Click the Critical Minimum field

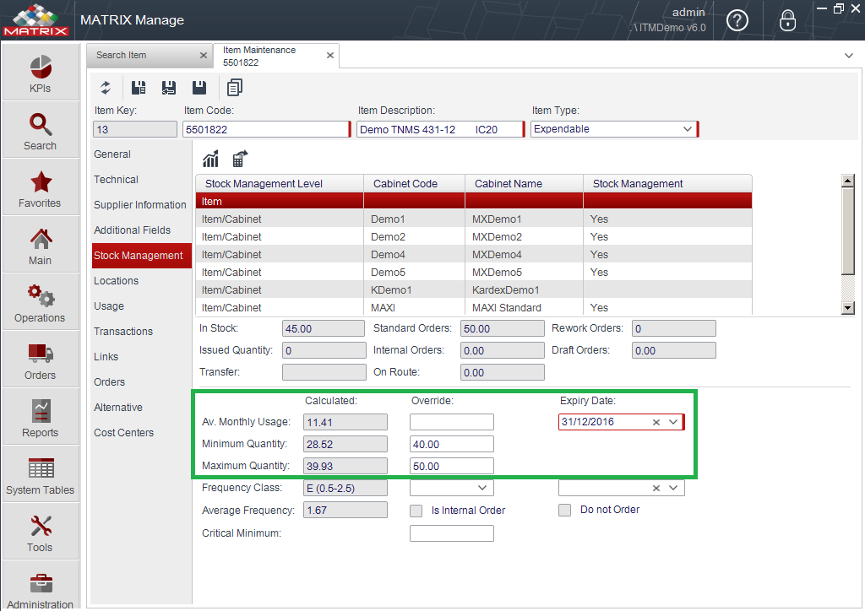pos(451,533)
